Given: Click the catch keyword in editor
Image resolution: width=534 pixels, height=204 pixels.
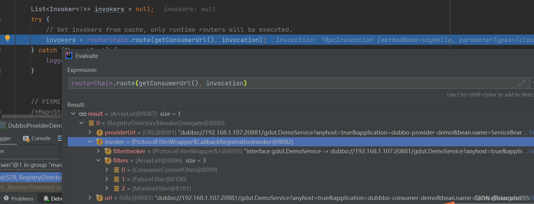Looking at the screenshot, I should 48,50.
